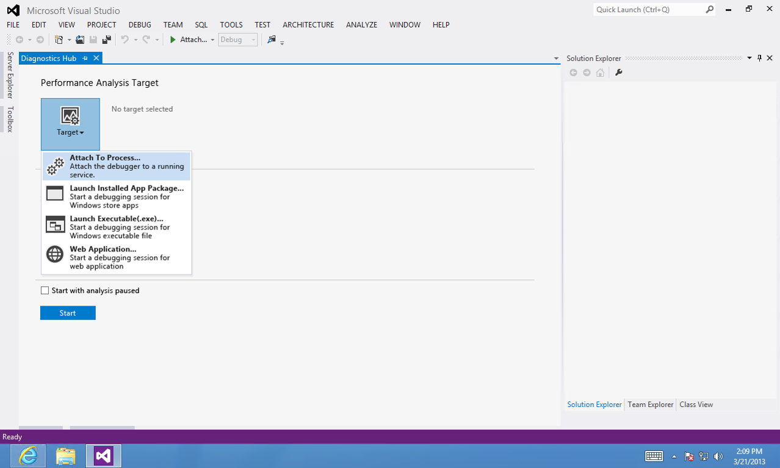
Task: Open the Server Explorer side tab
Action: click(x=10, y=75)
